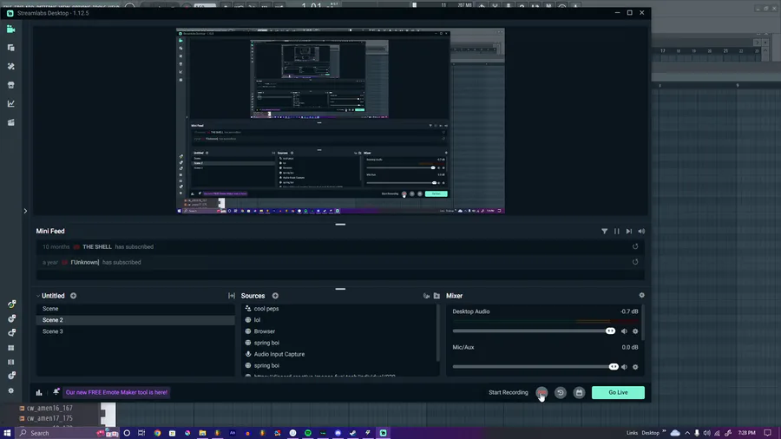The height and width of the screenshot is (439, 781).
Task: Skip the current Mini Feed alert
Action: 629,232
